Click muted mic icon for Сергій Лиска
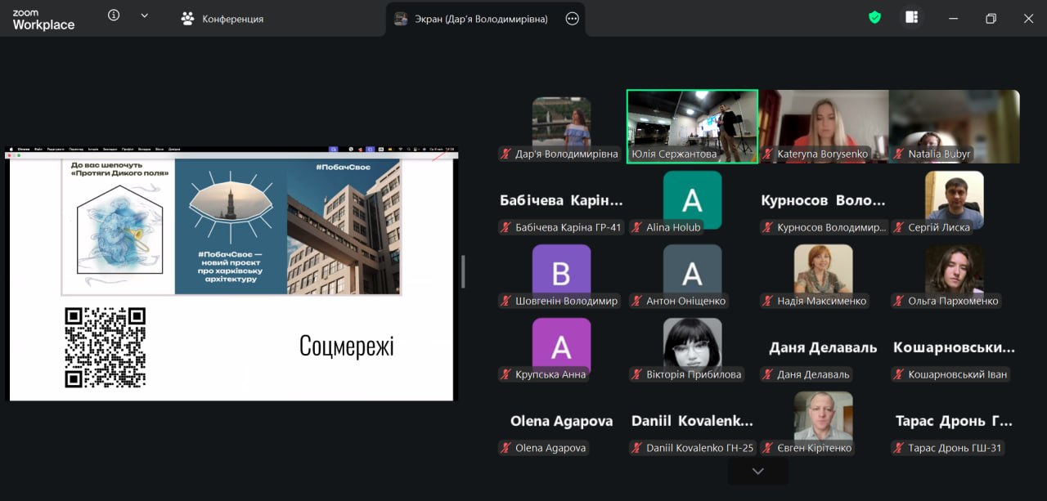Viewport: 1047px width, 501px height. coord(899,228)
